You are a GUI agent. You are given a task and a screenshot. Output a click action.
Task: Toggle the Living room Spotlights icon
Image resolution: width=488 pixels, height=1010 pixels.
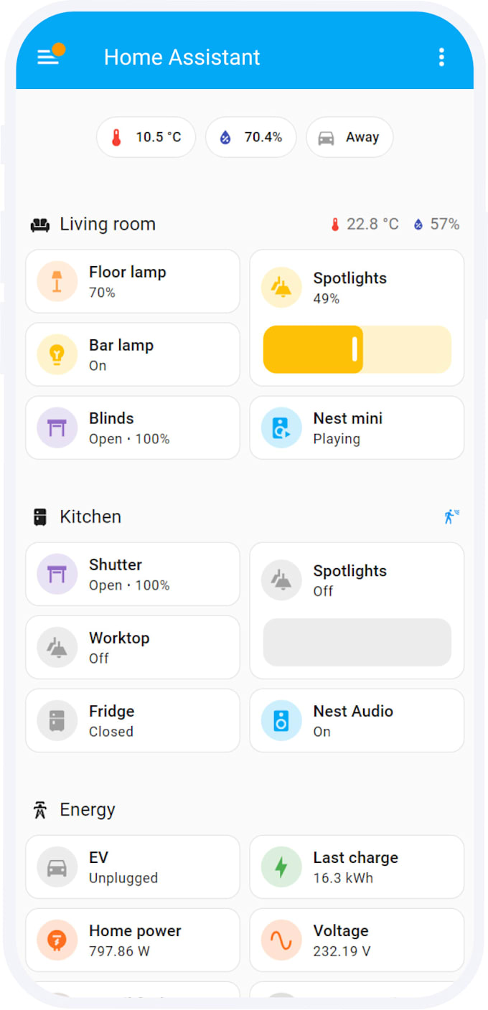pos(281,288)
